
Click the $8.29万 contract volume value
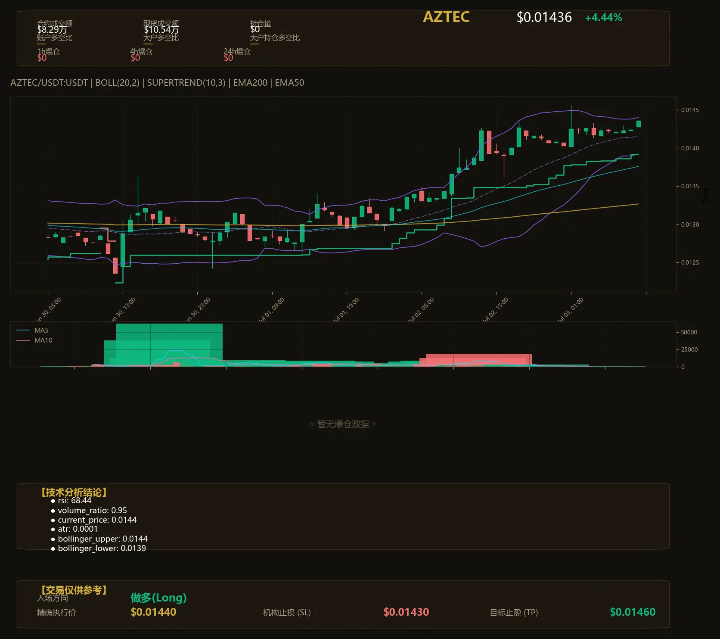52,30
